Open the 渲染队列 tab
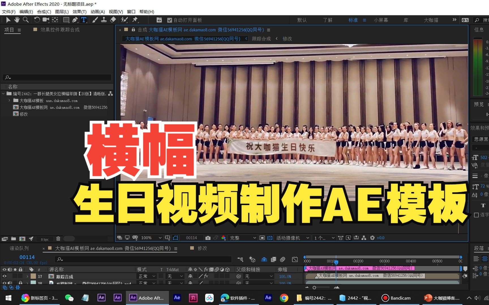Image resolution: width=489 pixels, height=305 pixels. coord(19,248)
